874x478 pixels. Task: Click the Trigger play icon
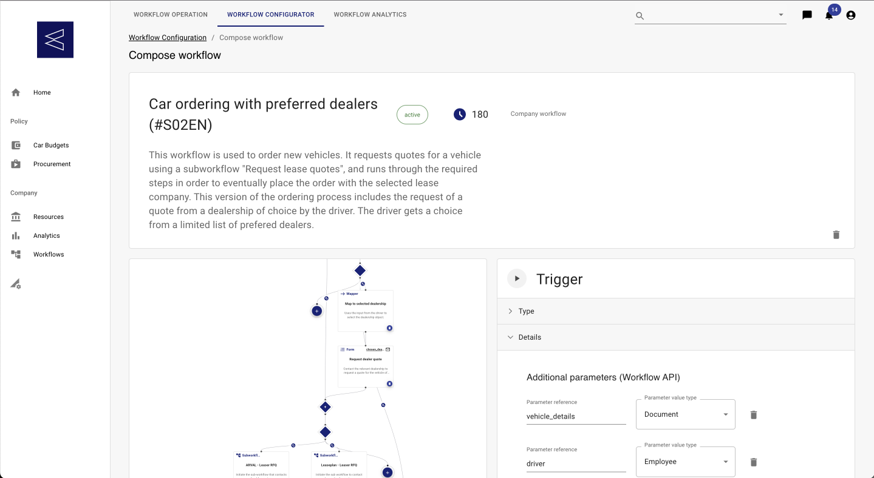[517, 279]
